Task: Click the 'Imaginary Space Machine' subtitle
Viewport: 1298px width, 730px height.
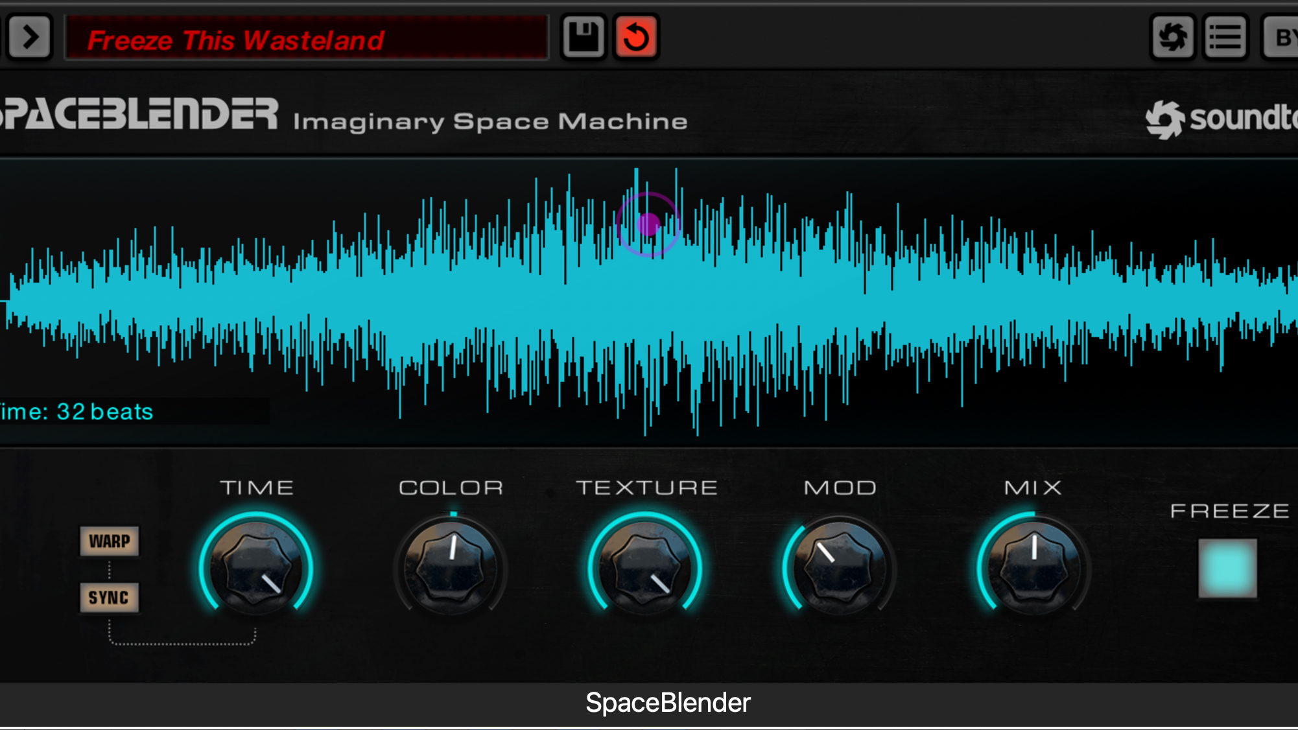Action: pos(490,122)
